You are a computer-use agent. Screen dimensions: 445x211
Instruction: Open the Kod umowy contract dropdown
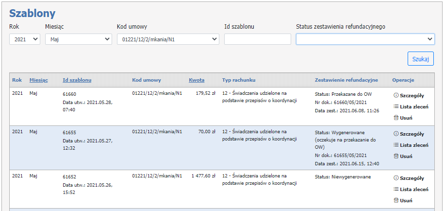pos(168,39)
